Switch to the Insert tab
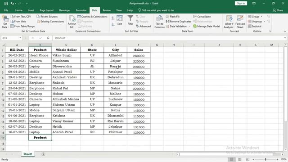288x162 pixels. pyautogui.click(x=31, y=10)
